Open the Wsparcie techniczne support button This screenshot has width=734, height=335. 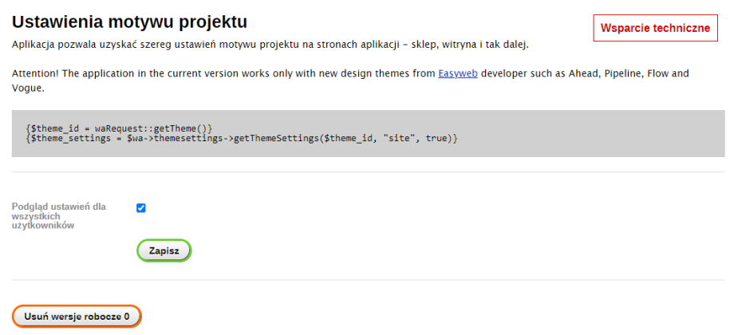(x=655, y=28)
